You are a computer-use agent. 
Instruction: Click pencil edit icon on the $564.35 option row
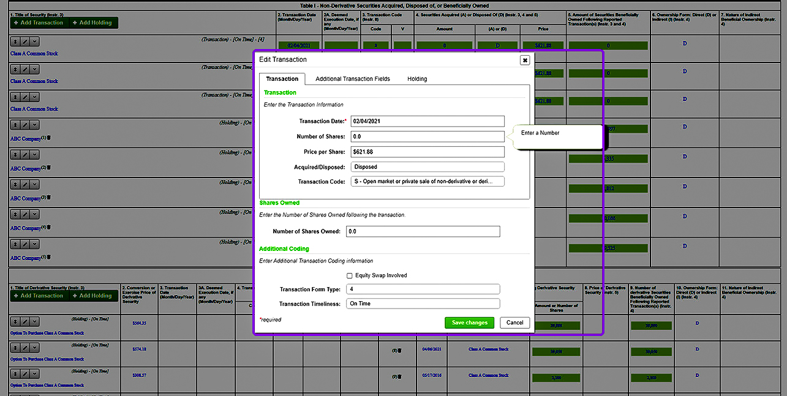[25, 321]
